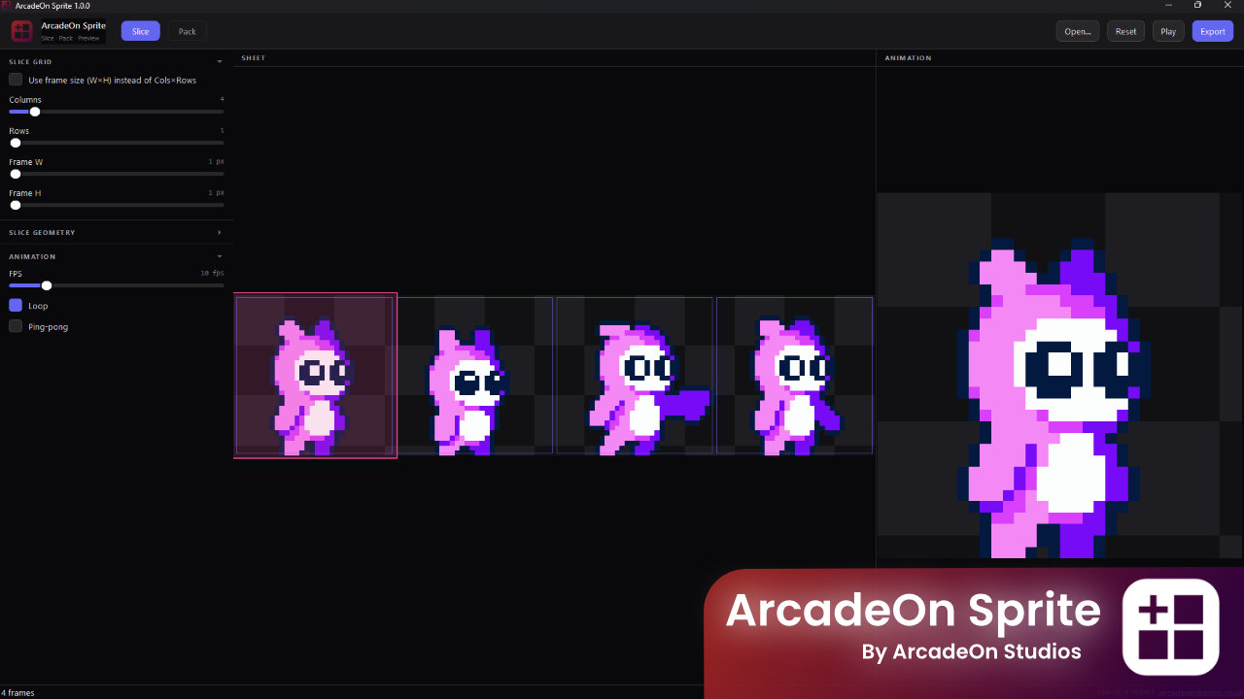Click the Frame H slider handle
The height and width of the screenshot is (699, 1244).
tap(16, 205)
